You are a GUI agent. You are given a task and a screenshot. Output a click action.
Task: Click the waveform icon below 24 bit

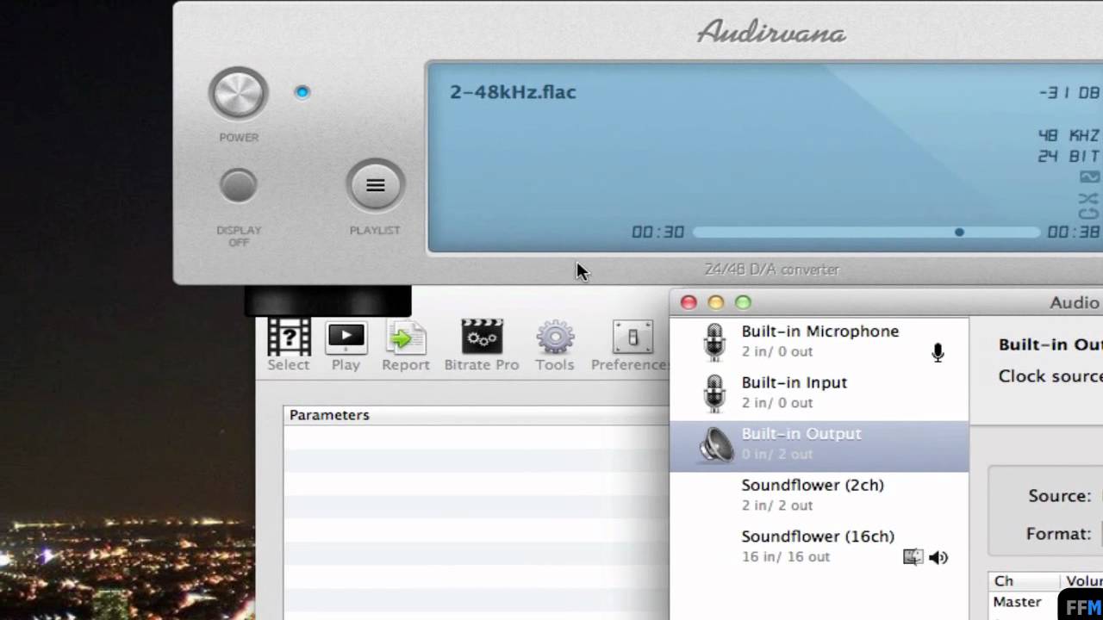(x=1089, y=177)
